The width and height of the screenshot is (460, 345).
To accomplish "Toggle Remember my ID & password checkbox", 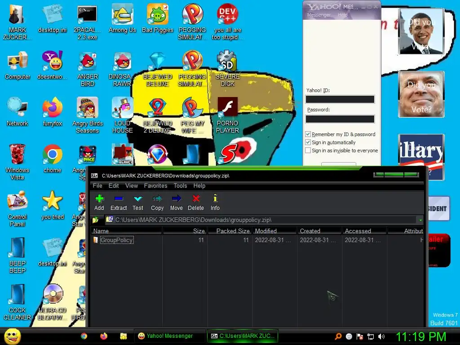I will (x=308, y=134).
